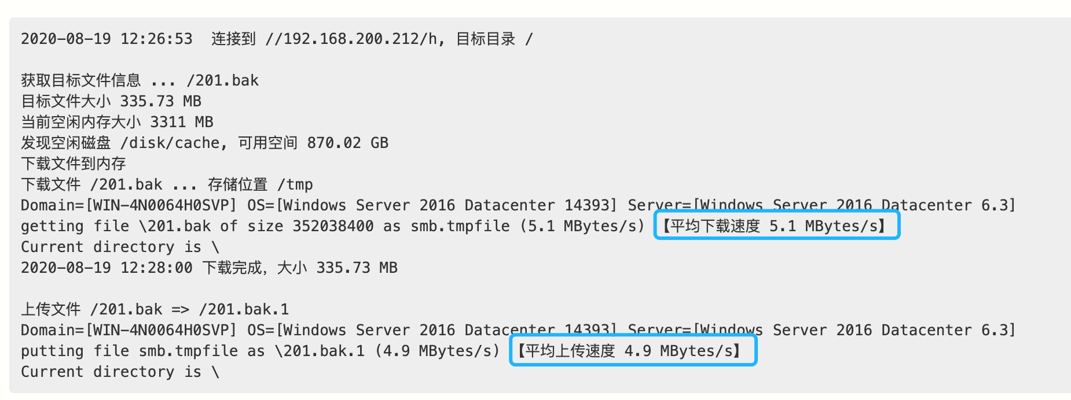This screenshot has height=400, width=1071.
Task: Click the 可用空间 870.02 GB text
Action: (313, 143)
